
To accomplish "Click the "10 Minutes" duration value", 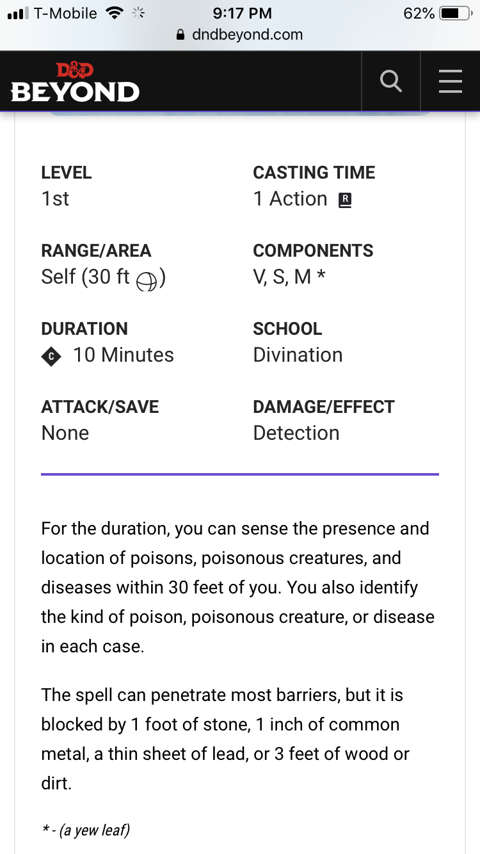I will point(124,355).
